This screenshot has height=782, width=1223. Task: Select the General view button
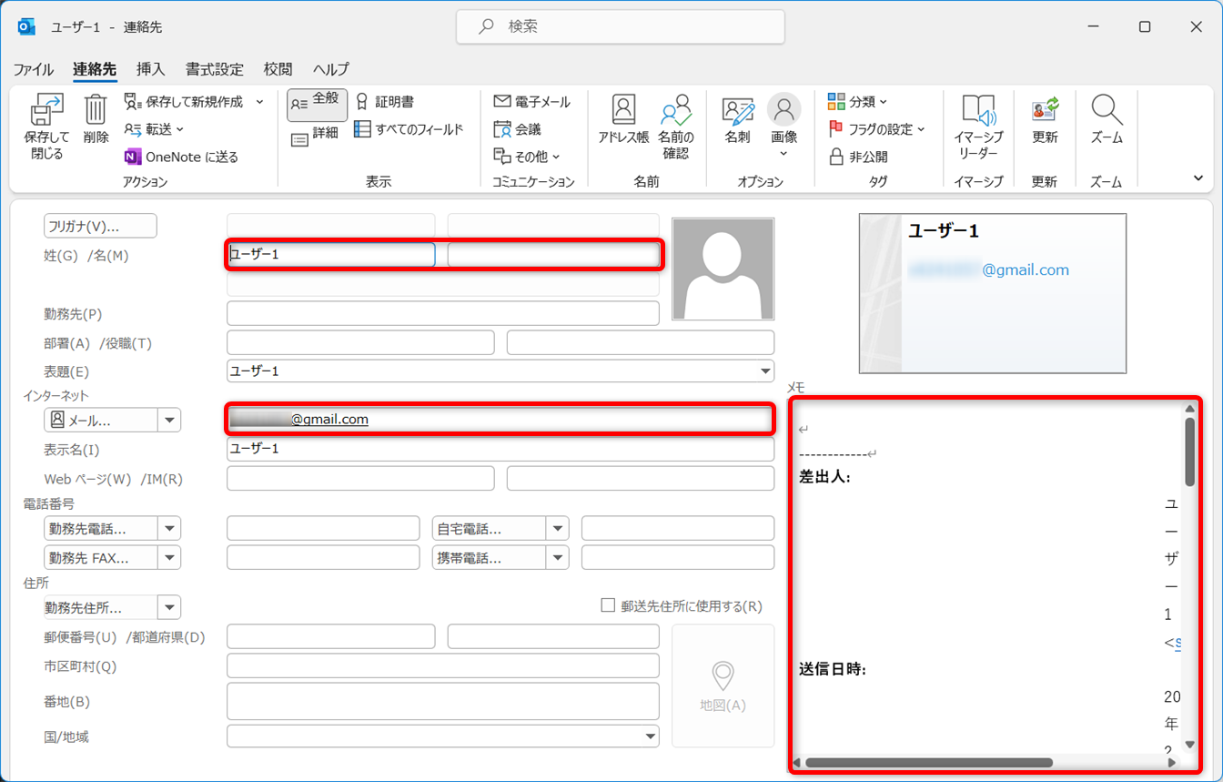[317, 105]
